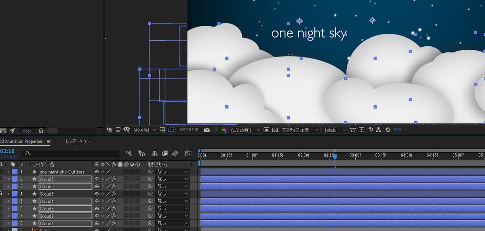Viewport: 485px width, 231px height.
Task: Delete selected project item with trash icon
Action: 41,131
